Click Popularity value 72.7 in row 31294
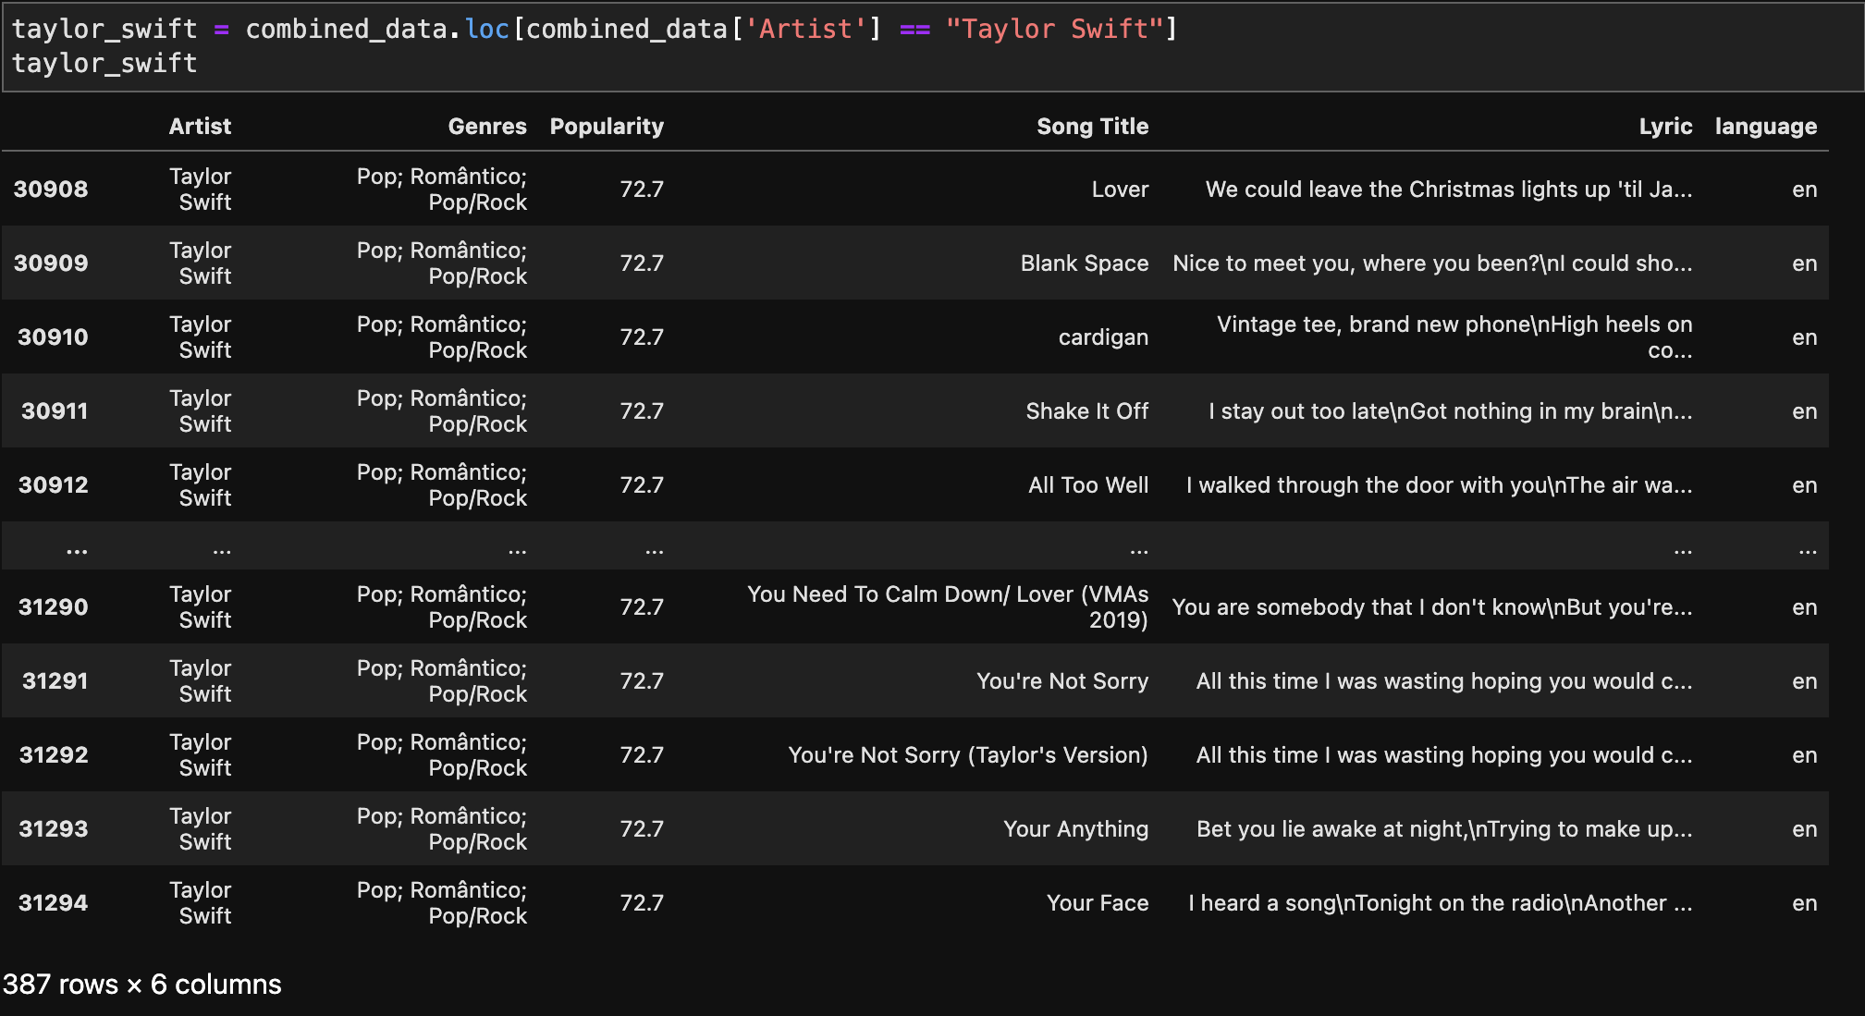Image resolution: width=1865 pixels, height=1016 pixels. (642, 903)
